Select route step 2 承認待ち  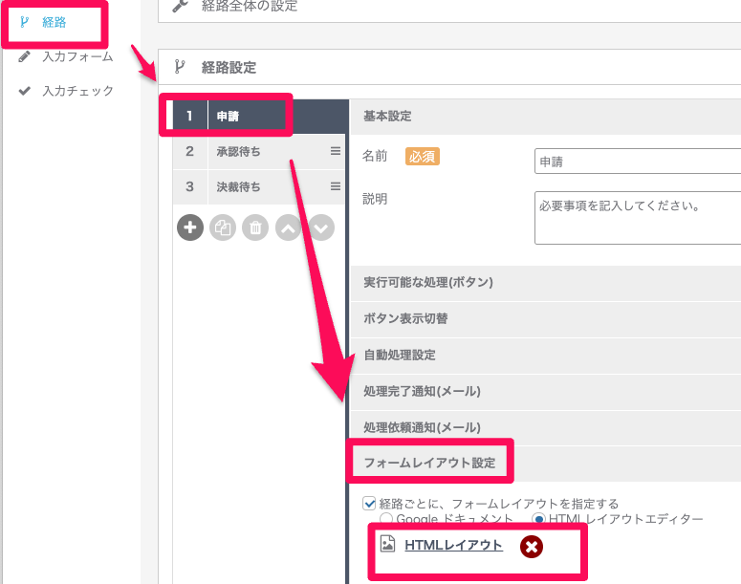(259, 151)
